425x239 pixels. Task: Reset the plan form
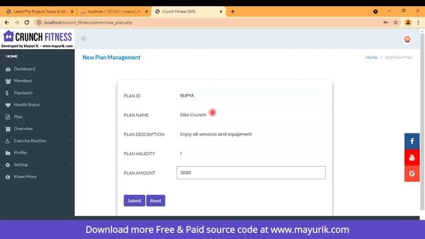pos(155,200)
